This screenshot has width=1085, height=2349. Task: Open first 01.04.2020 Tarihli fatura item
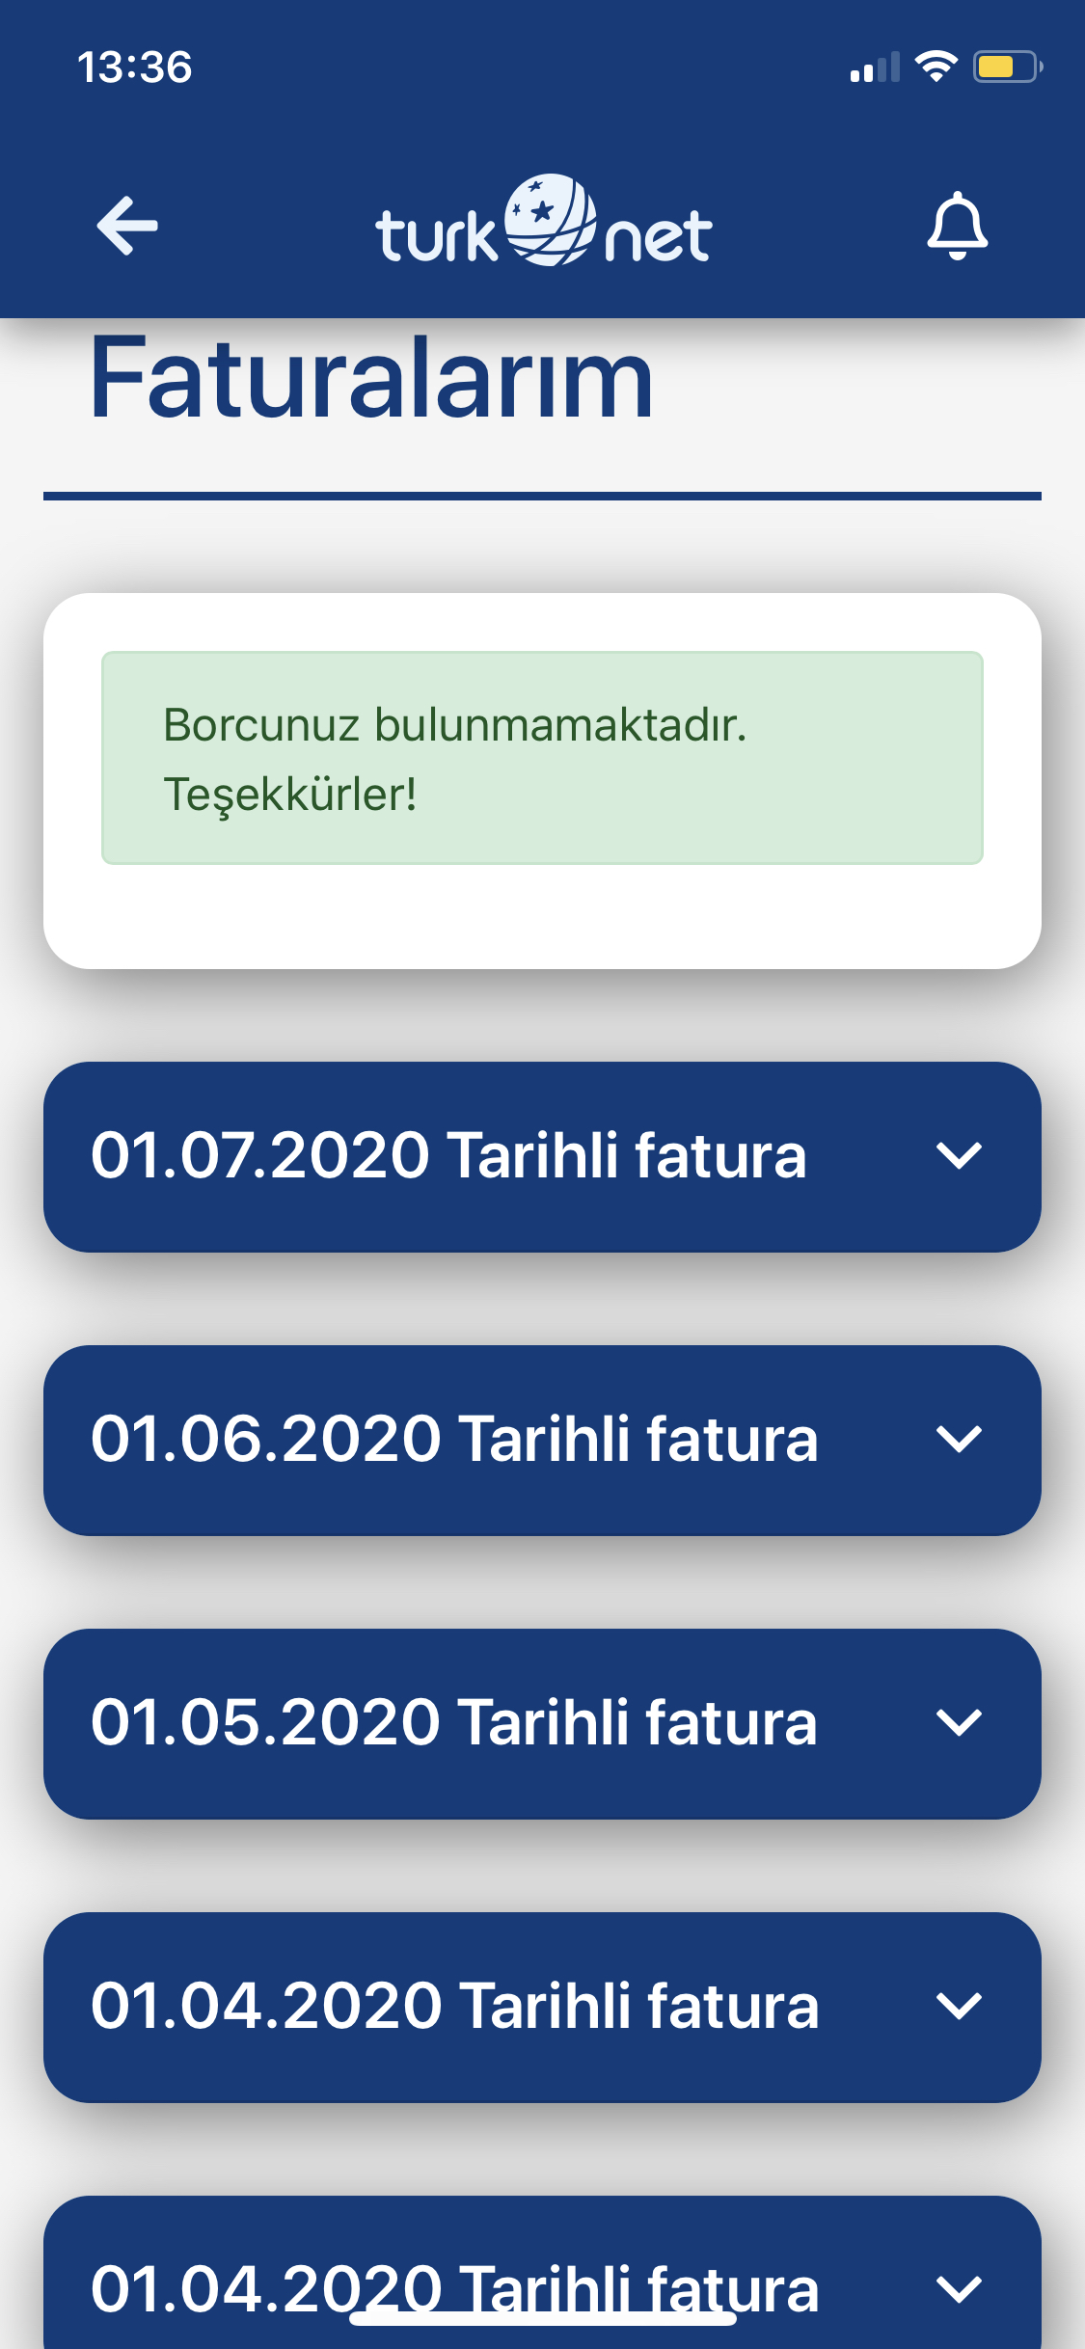click(542, 2008)
